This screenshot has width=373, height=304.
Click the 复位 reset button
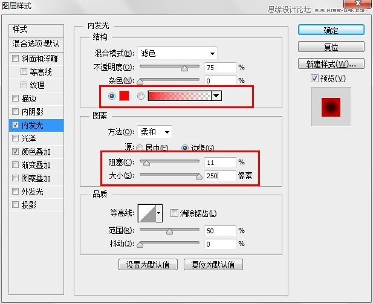tap(331, 47)
